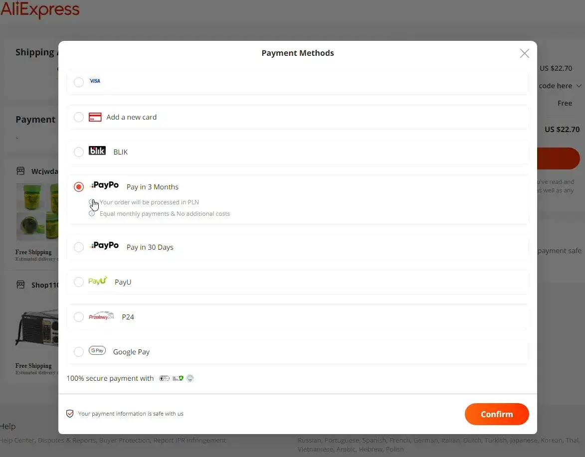Click the Add a new card label
The image size is (585, 457).
pyautogui.click(x=131, y=117)
